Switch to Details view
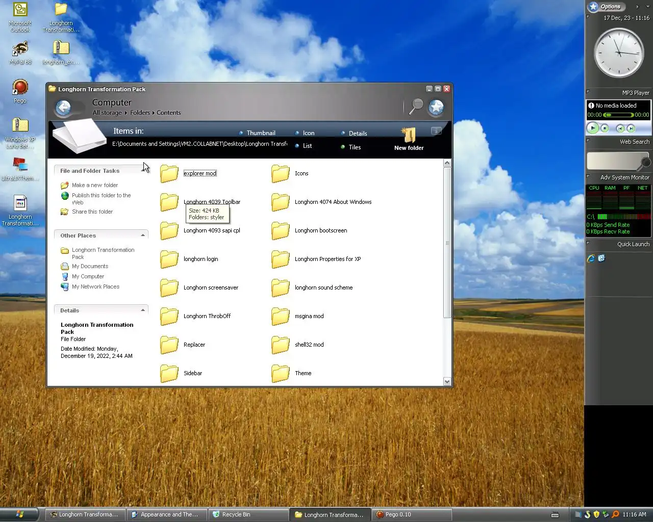This screenshot has height=522, width=653. coord(354,134)
